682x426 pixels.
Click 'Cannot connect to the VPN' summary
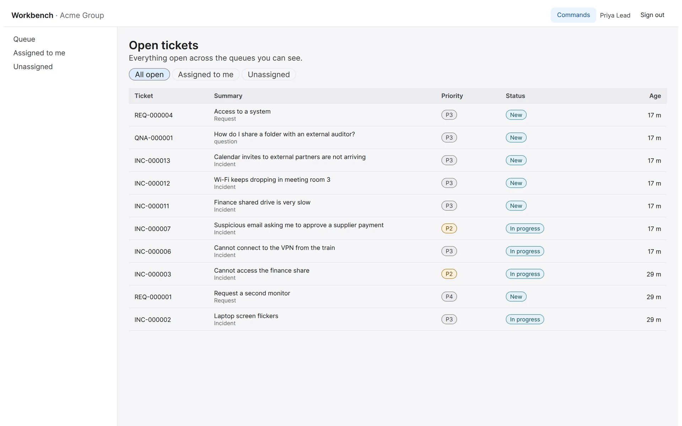(274, 248)
